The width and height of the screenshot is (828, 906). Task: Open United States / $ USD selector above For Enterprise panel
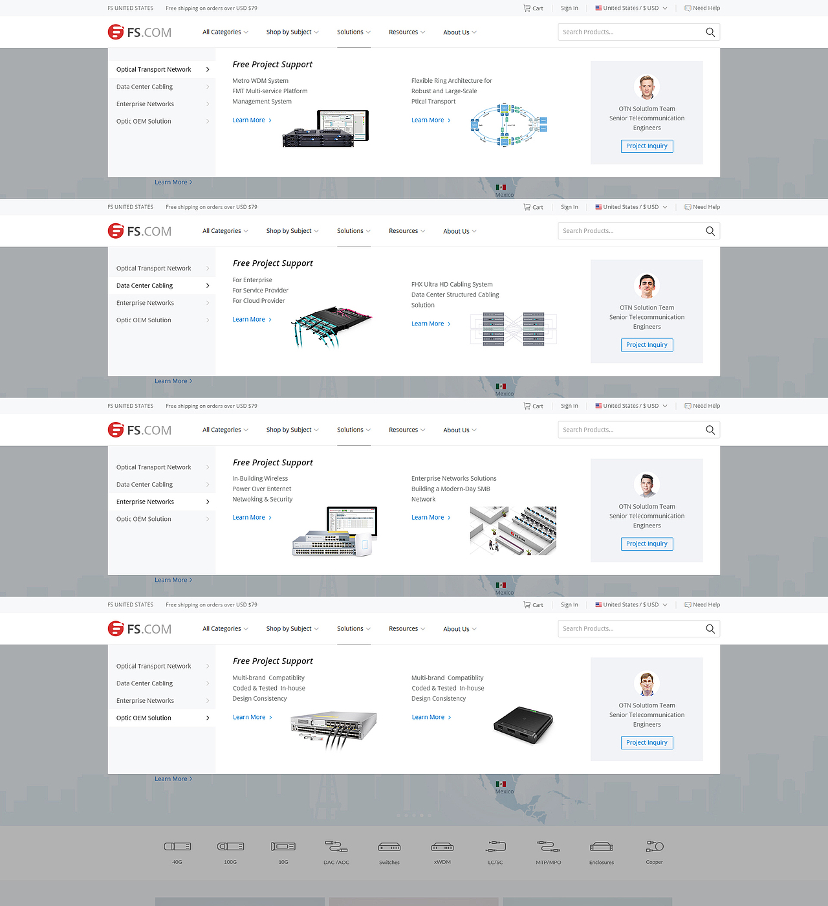[x=631, y=207]
